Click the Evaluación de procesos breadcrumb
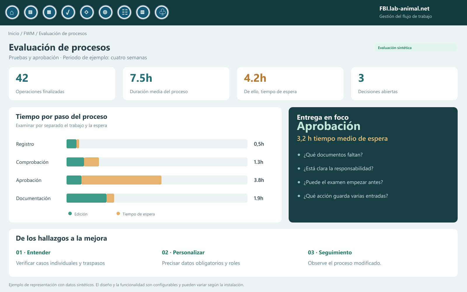The height and width of the screenshot is (292, 467). 63,34
